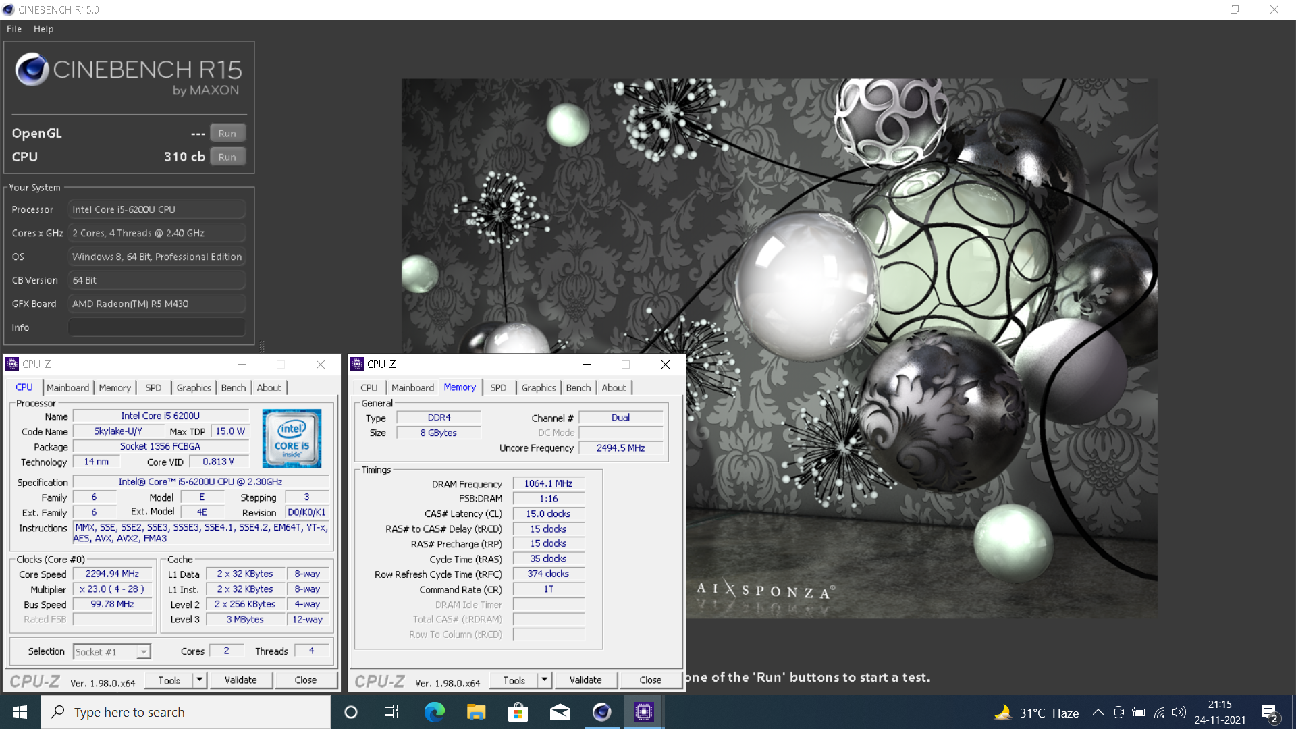Open clock and date 21:15 flyout

point(1220,712)
